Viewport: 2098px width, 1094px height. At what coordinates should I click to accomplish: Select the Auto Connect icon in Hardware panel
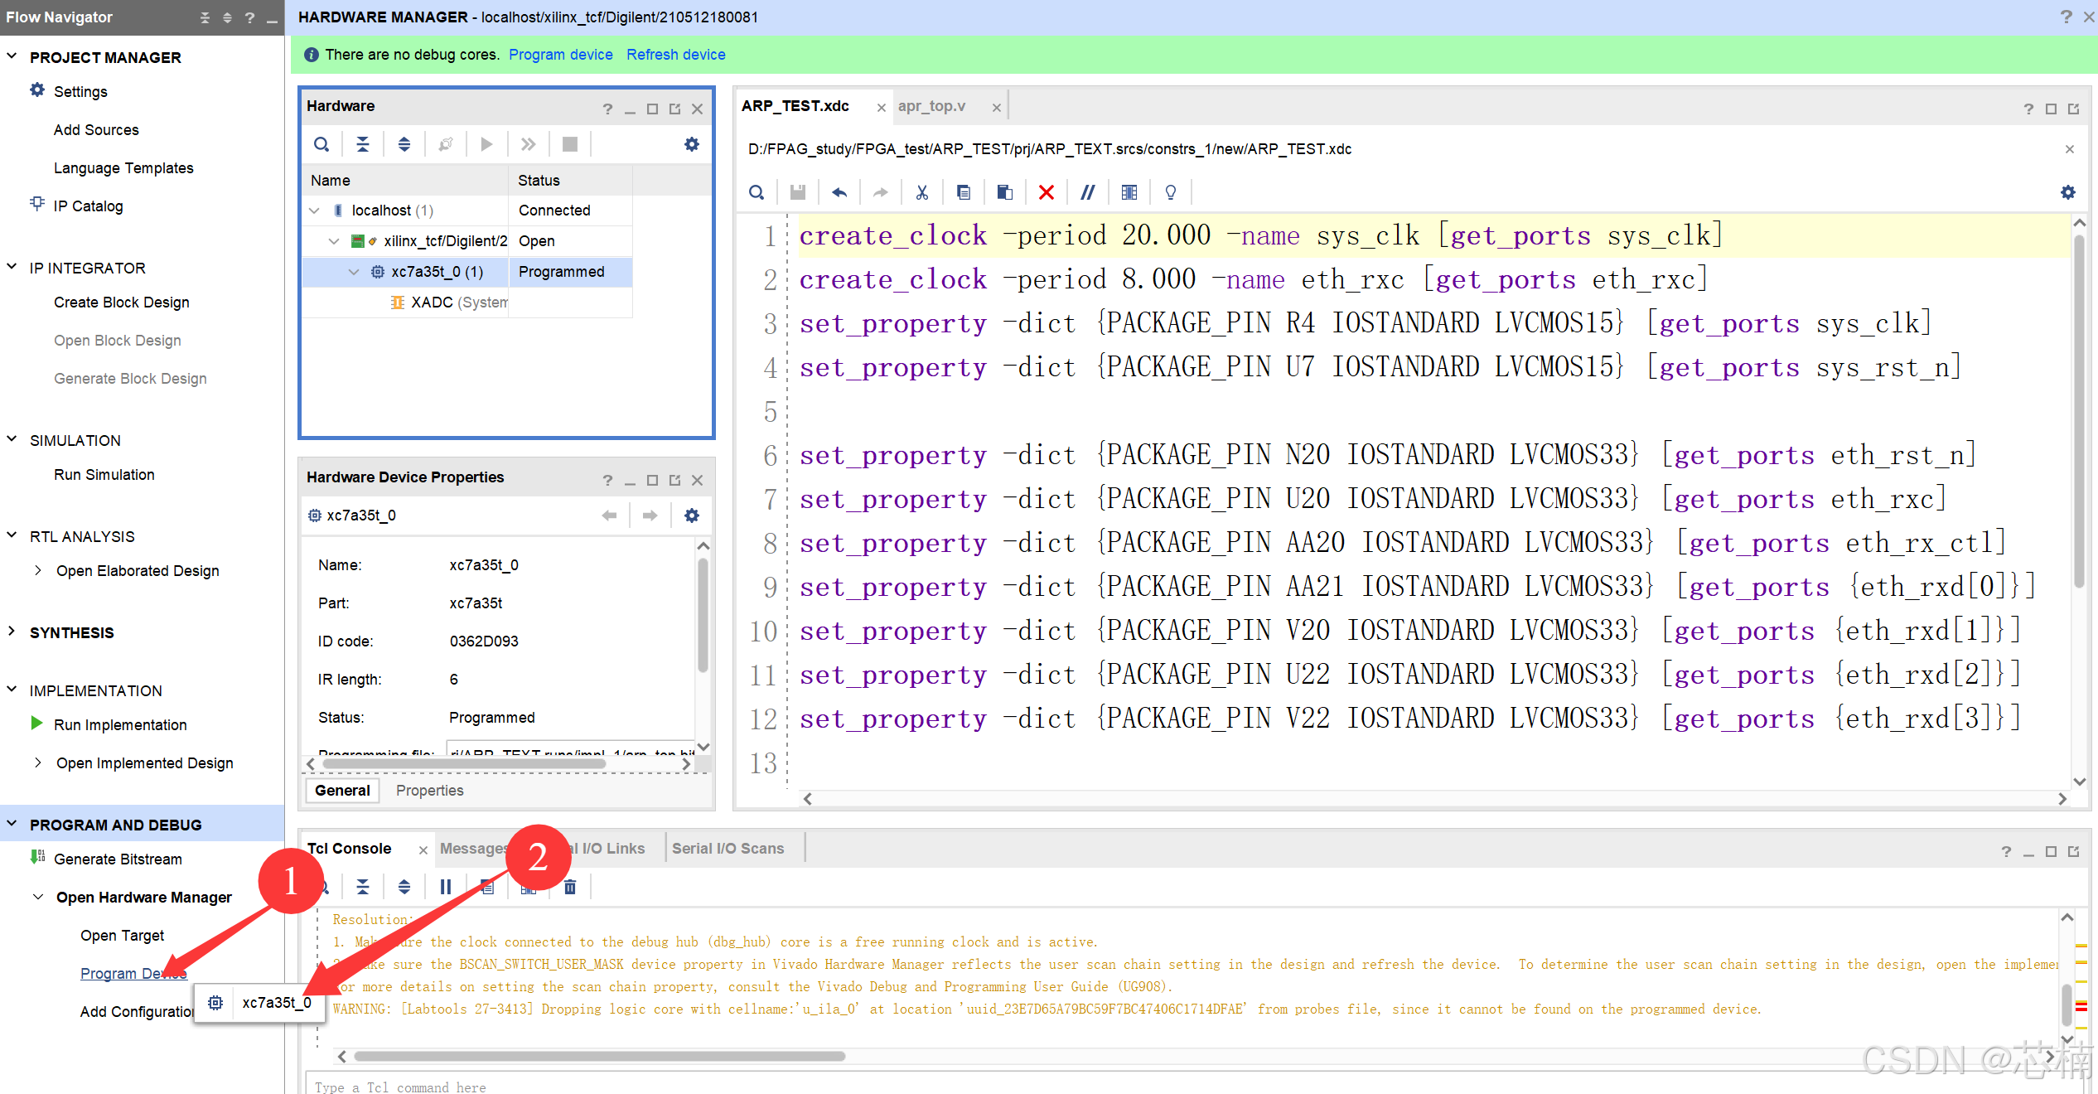pyautogui.click(x=446, y=143)
